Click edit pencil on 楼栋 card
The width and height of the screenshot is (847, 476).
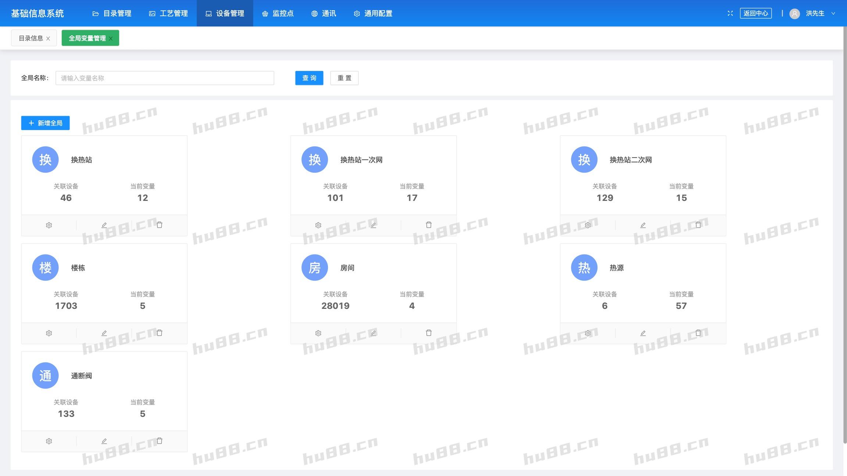coord(104,333)
